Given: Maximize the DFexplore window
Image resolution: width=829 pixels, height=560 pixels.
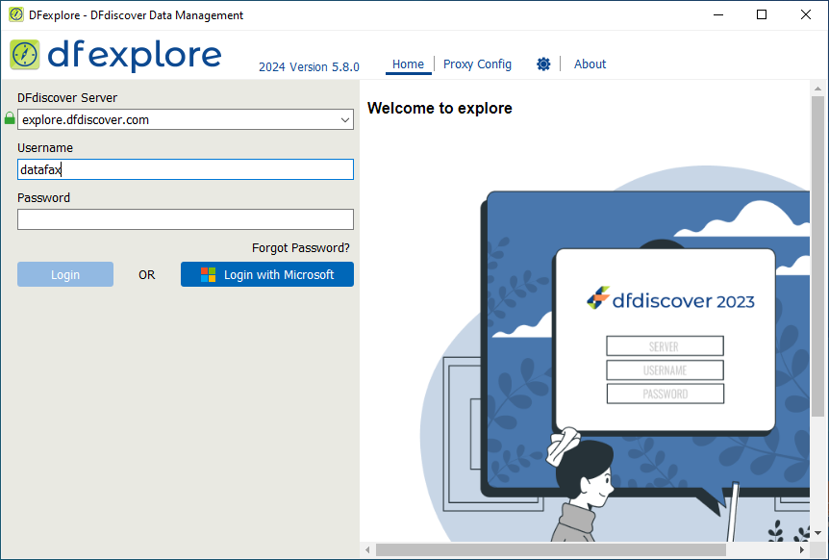Looking at the screenshot, I should pos(762,14).
